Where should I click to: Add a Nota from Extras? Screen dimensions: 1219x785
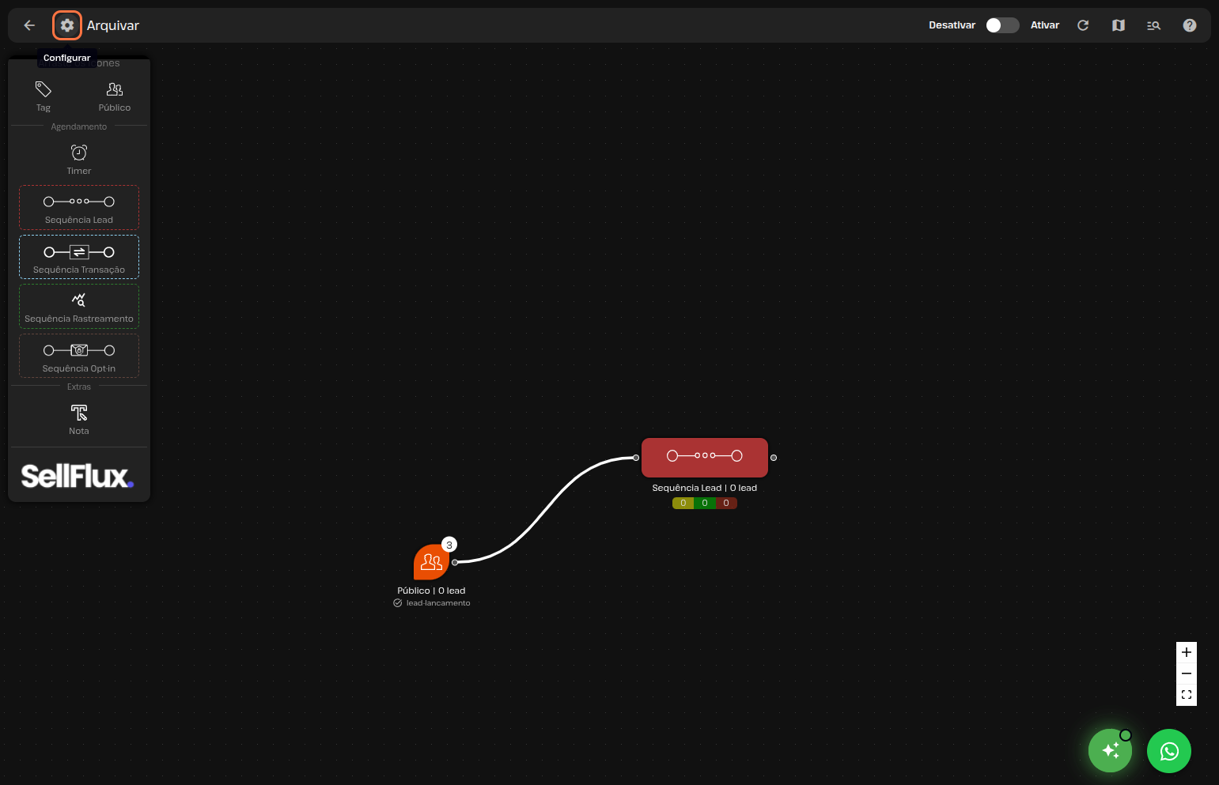pyautogui.click(x=79, y=418)
